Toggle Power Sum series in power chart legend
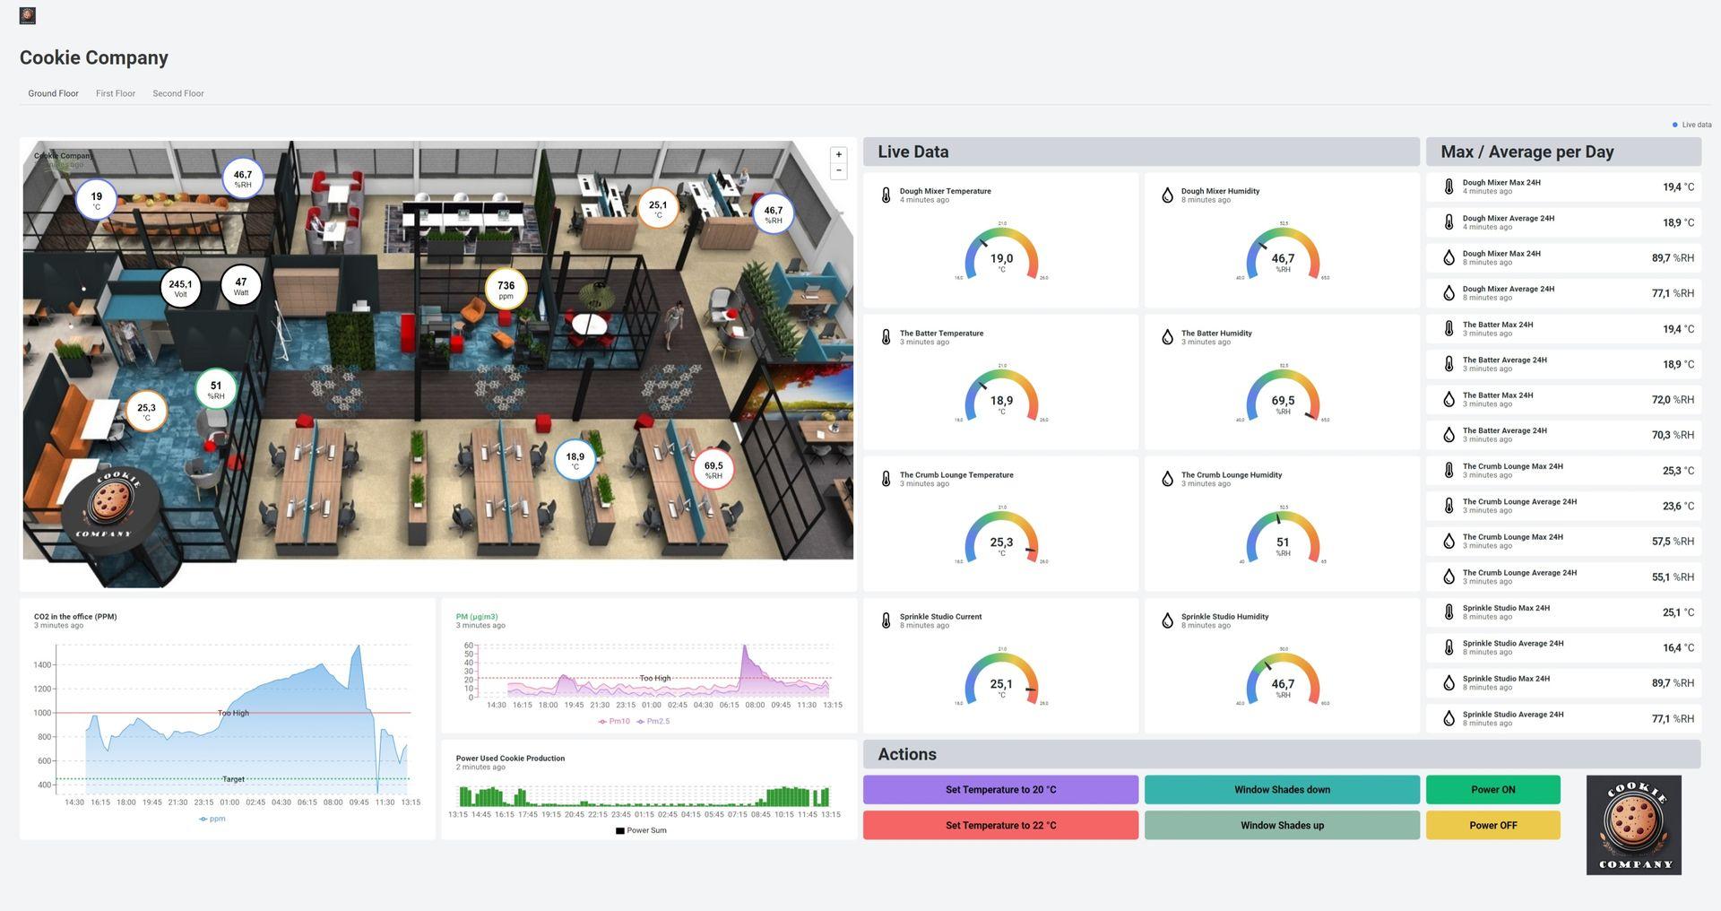Viewport: 1721px width, 911px height. [641, 830]
